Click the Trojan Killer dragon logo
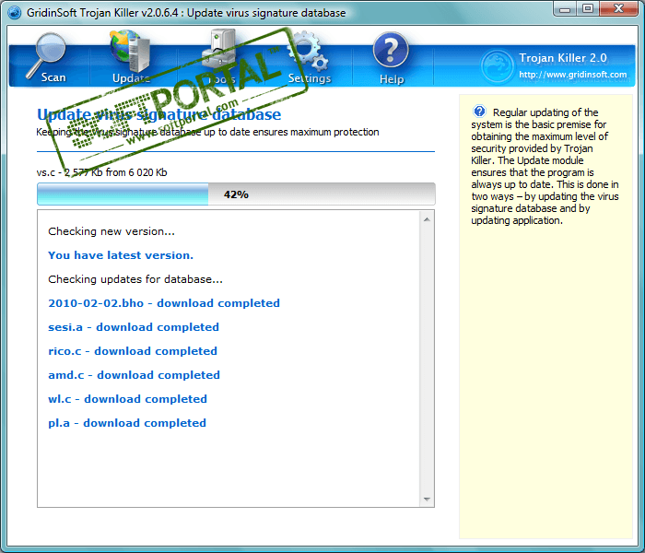This screenshot has height=553, width=645. pyautogui.click(x=497, y=66)
